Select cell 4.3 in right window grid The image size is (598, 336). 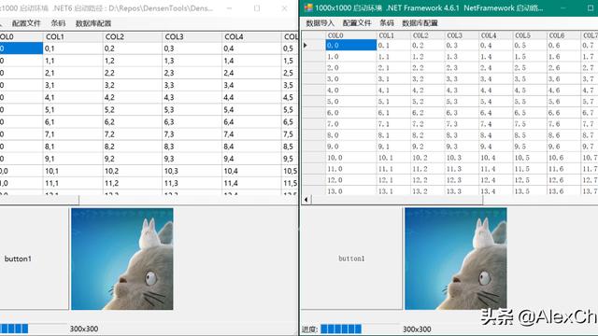click(x=463, y=91)
